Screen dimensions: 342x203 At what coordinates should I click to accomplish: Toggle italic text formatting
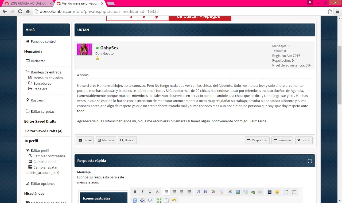pyautogui.click(x=142, y=192)
